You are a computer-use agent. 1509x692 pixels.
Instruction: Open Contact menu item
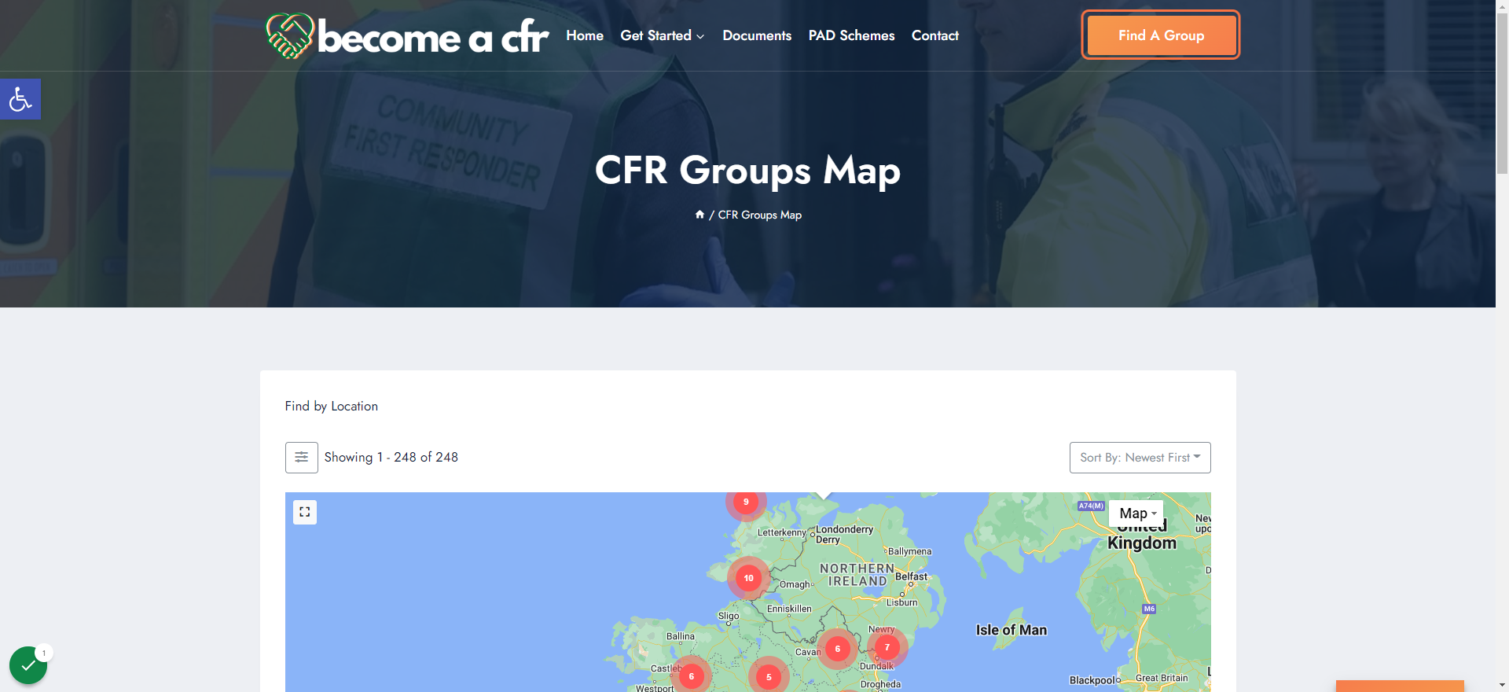pyautogui.click(x=935, y=35)
